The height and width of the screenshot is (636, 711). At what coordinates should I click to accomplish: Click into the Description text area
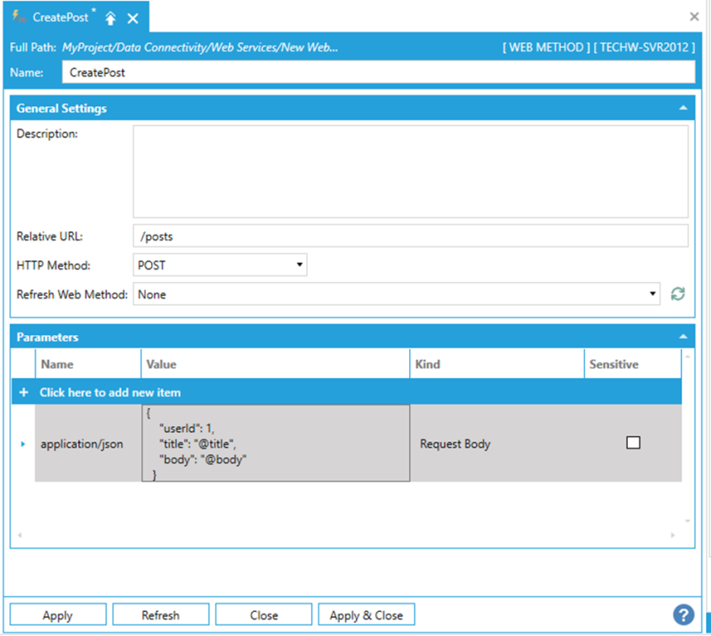coord(410,171)
